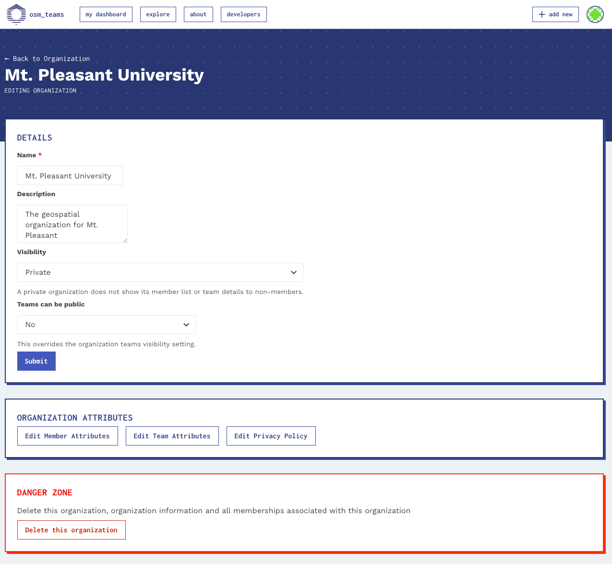Open the green user avatar menu
The height and width of the screenshot is (564, 612).
[x=595, y=14]
